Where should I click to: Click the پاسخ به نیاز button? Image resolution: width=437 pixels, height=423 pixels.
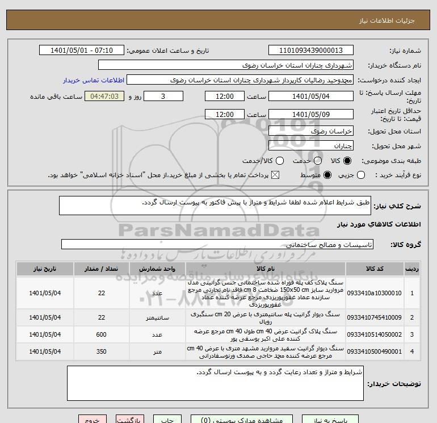coord(330,419)
